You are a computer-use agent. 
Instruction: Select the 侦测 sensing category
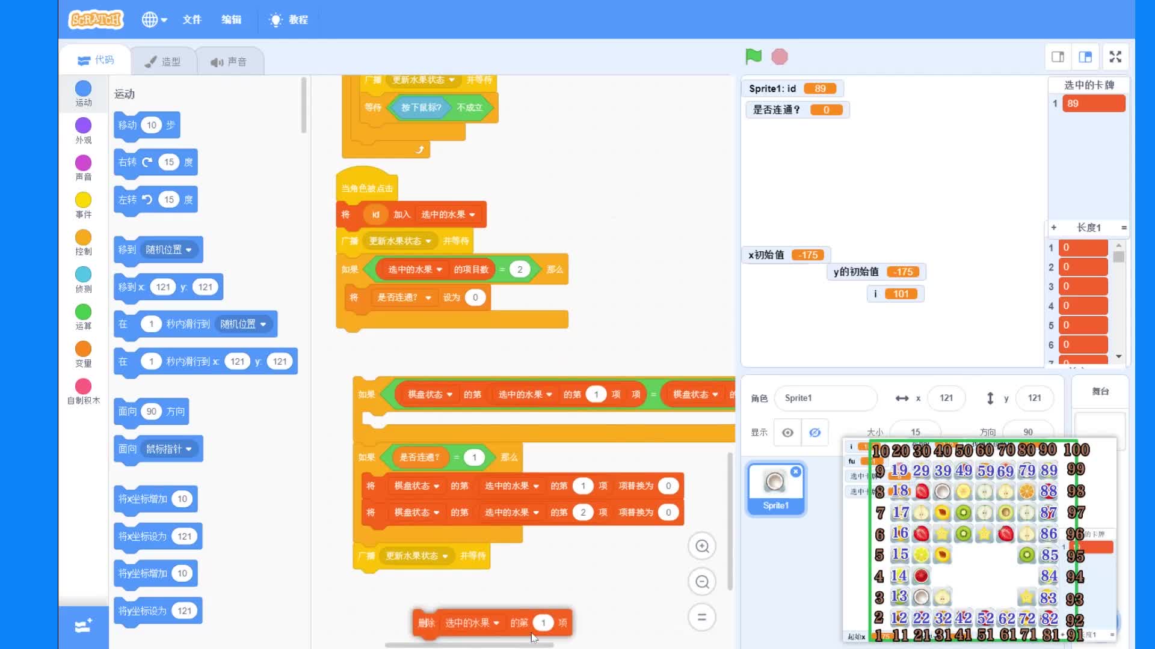(x=84, y=280)
